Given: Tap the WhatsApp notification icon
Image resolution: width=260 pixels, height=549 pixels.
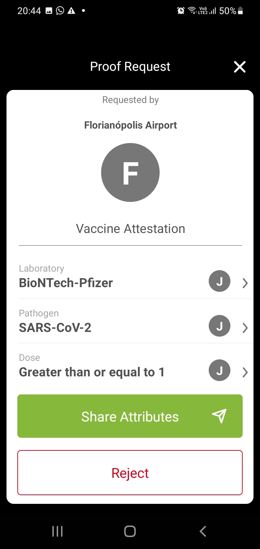Looking at the screenshot, I should pyautogui.click(x=60, y=10).
